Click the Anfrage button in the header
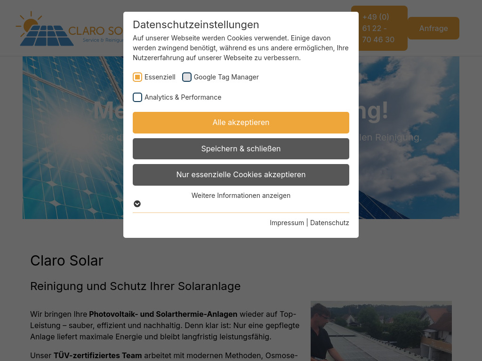Image resolution: width=482 pixels, height=361 pixels. [433, 28]
